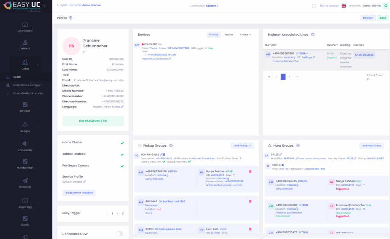The width and height of the screenshot is (390, 239).
Task: Open the Reporting section
Action: (25, 204)
